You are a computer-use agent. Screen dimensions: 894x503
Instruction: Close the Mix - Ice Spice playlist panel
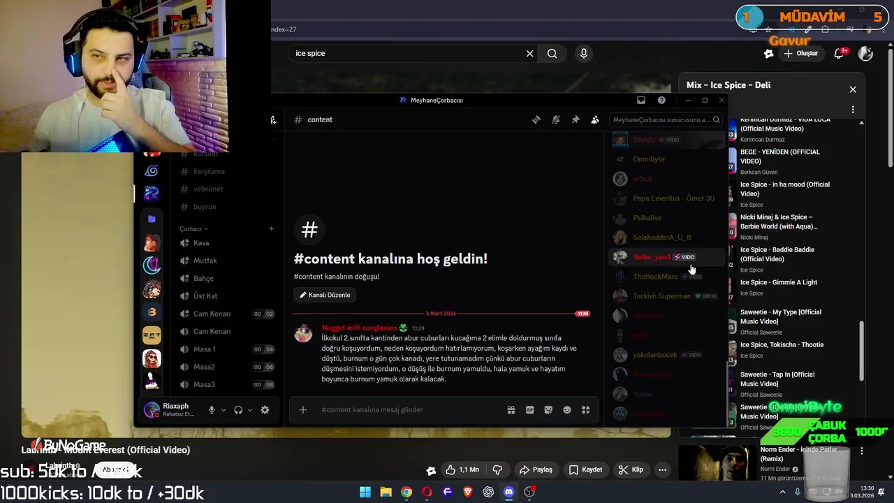853,89
